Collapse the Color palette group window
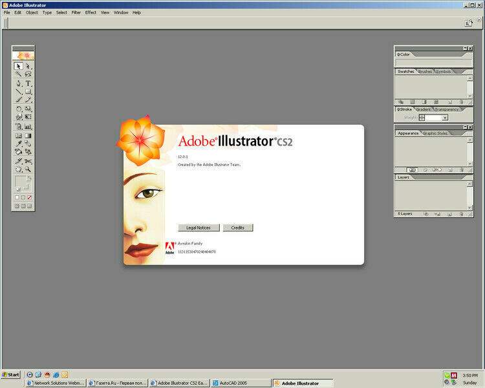This screenshot has height=388, width=485. coord(465,48)
